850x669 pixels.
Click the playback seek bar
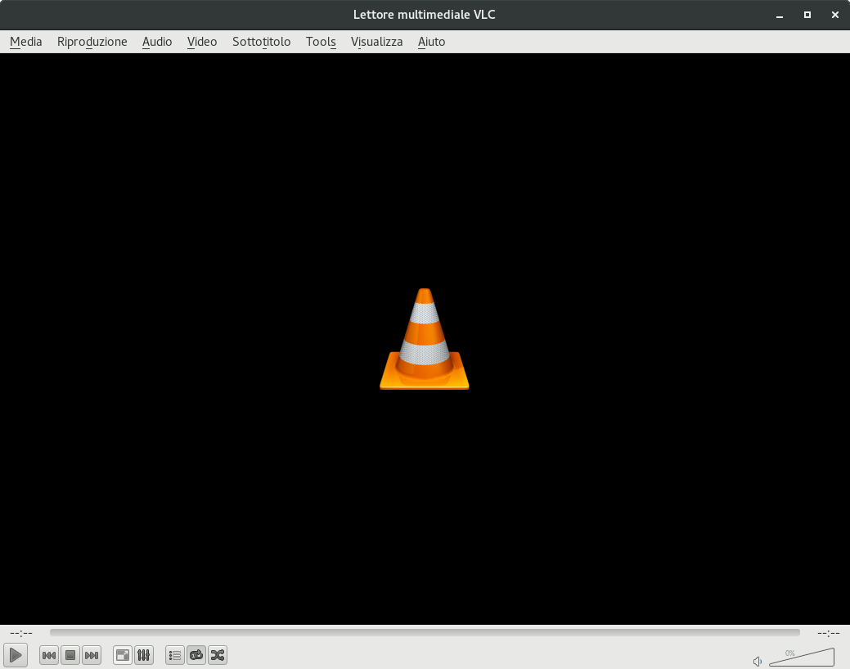424,631
